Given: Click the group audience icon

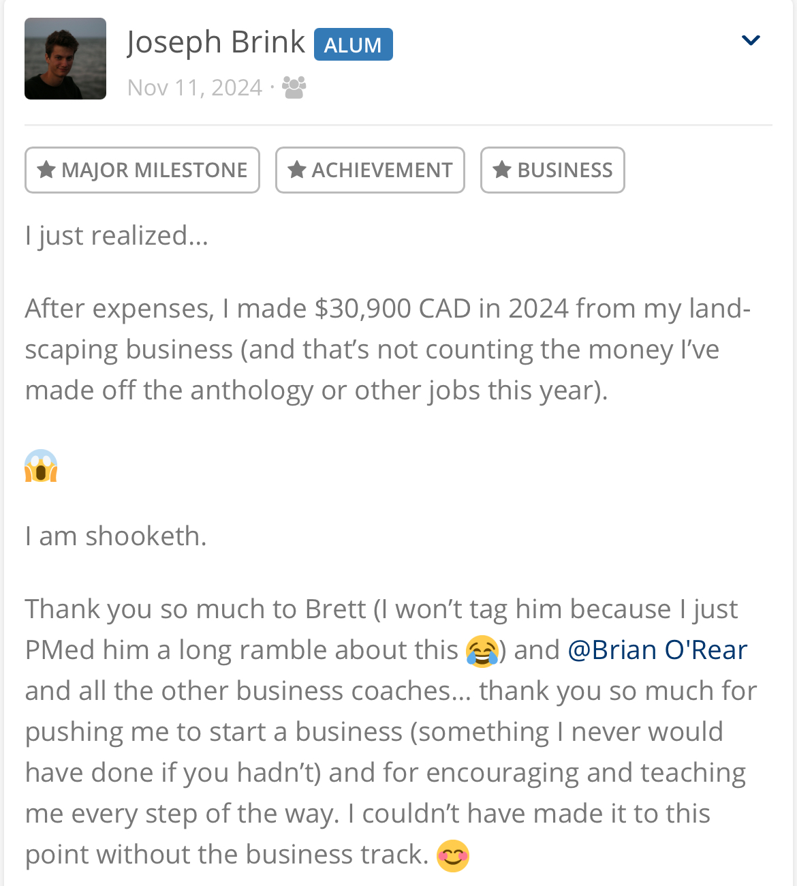Looking at the screenshot, I should point(294,87).
